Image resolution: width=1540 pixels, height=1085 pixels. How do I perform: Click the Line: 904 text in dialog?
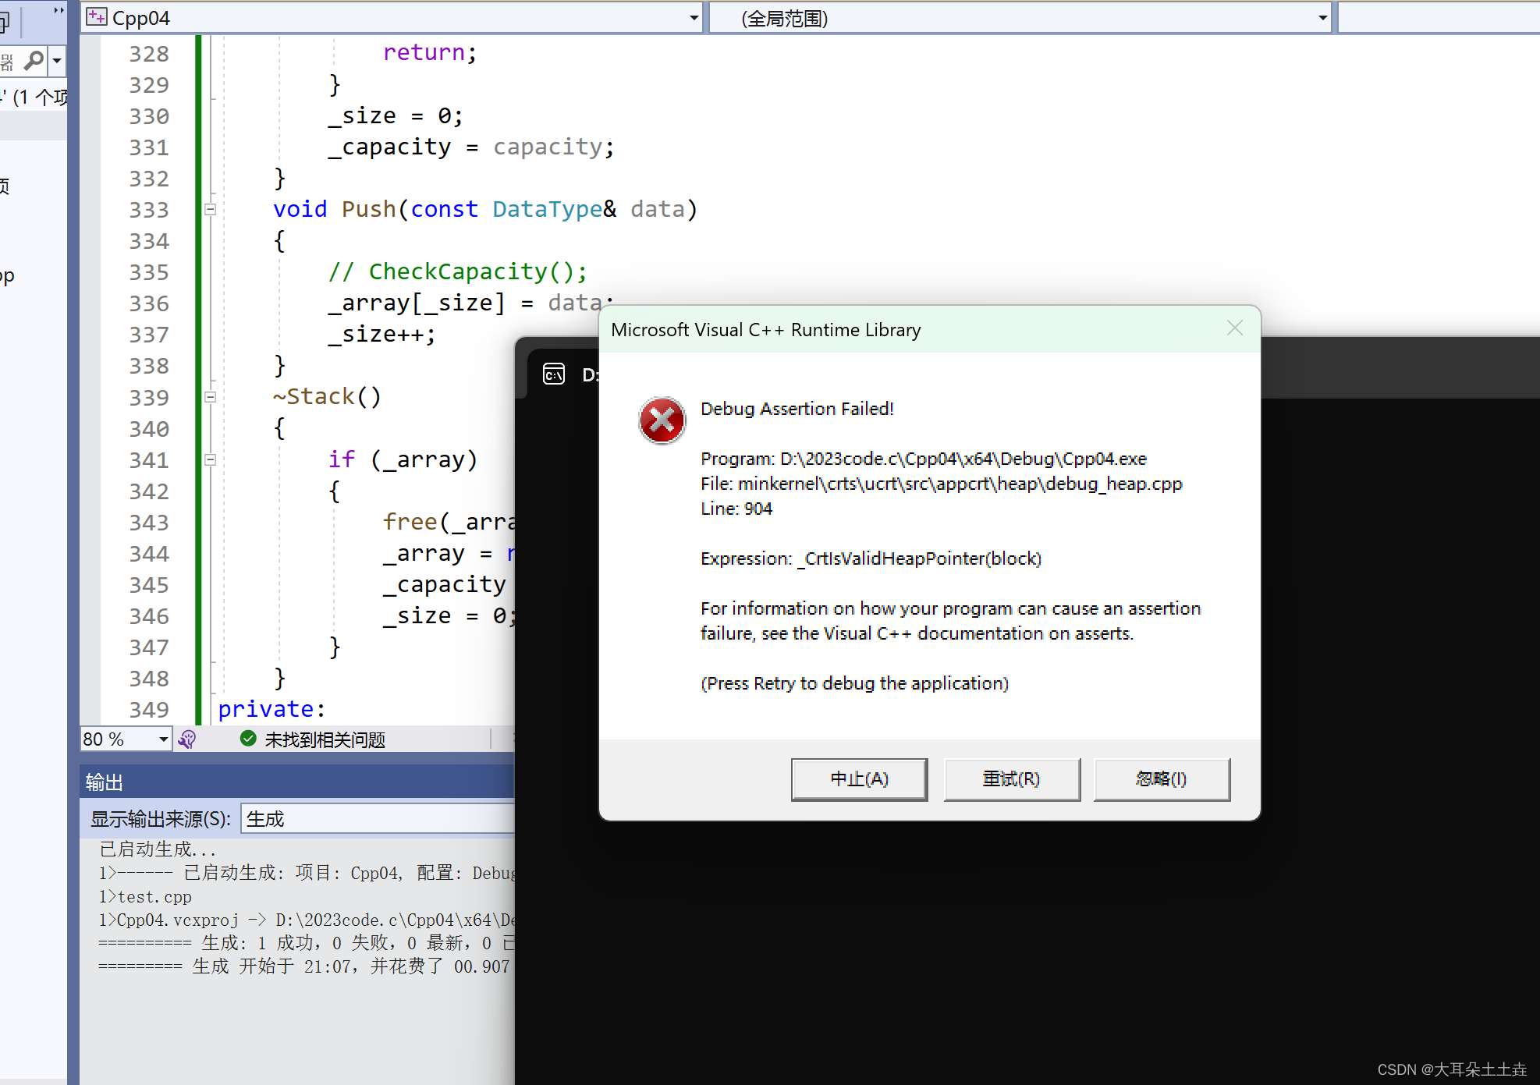(x=736, y=509)
